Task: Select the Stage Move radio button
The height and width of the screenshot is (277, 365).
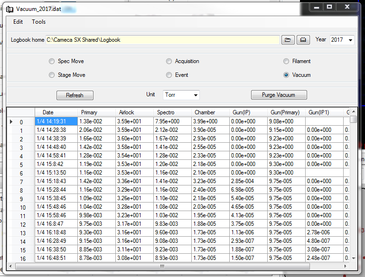Action: 52,75
